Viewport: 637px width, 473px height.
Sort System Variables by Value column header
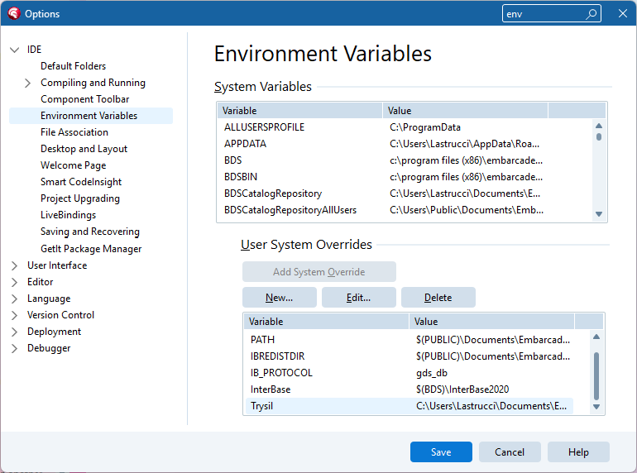point(466,111)
